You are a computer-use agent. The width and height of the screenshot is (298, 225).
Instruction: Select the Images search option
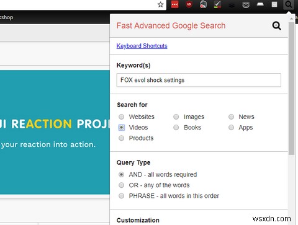click(176, 117)
